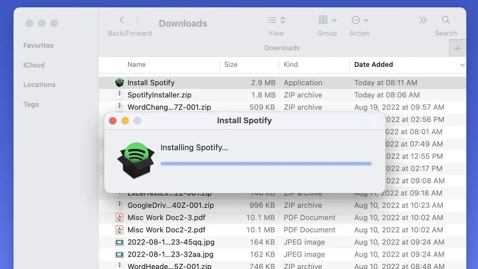Expand toolbar overflow double chevron
478x269 pixels.
[423, 20]
